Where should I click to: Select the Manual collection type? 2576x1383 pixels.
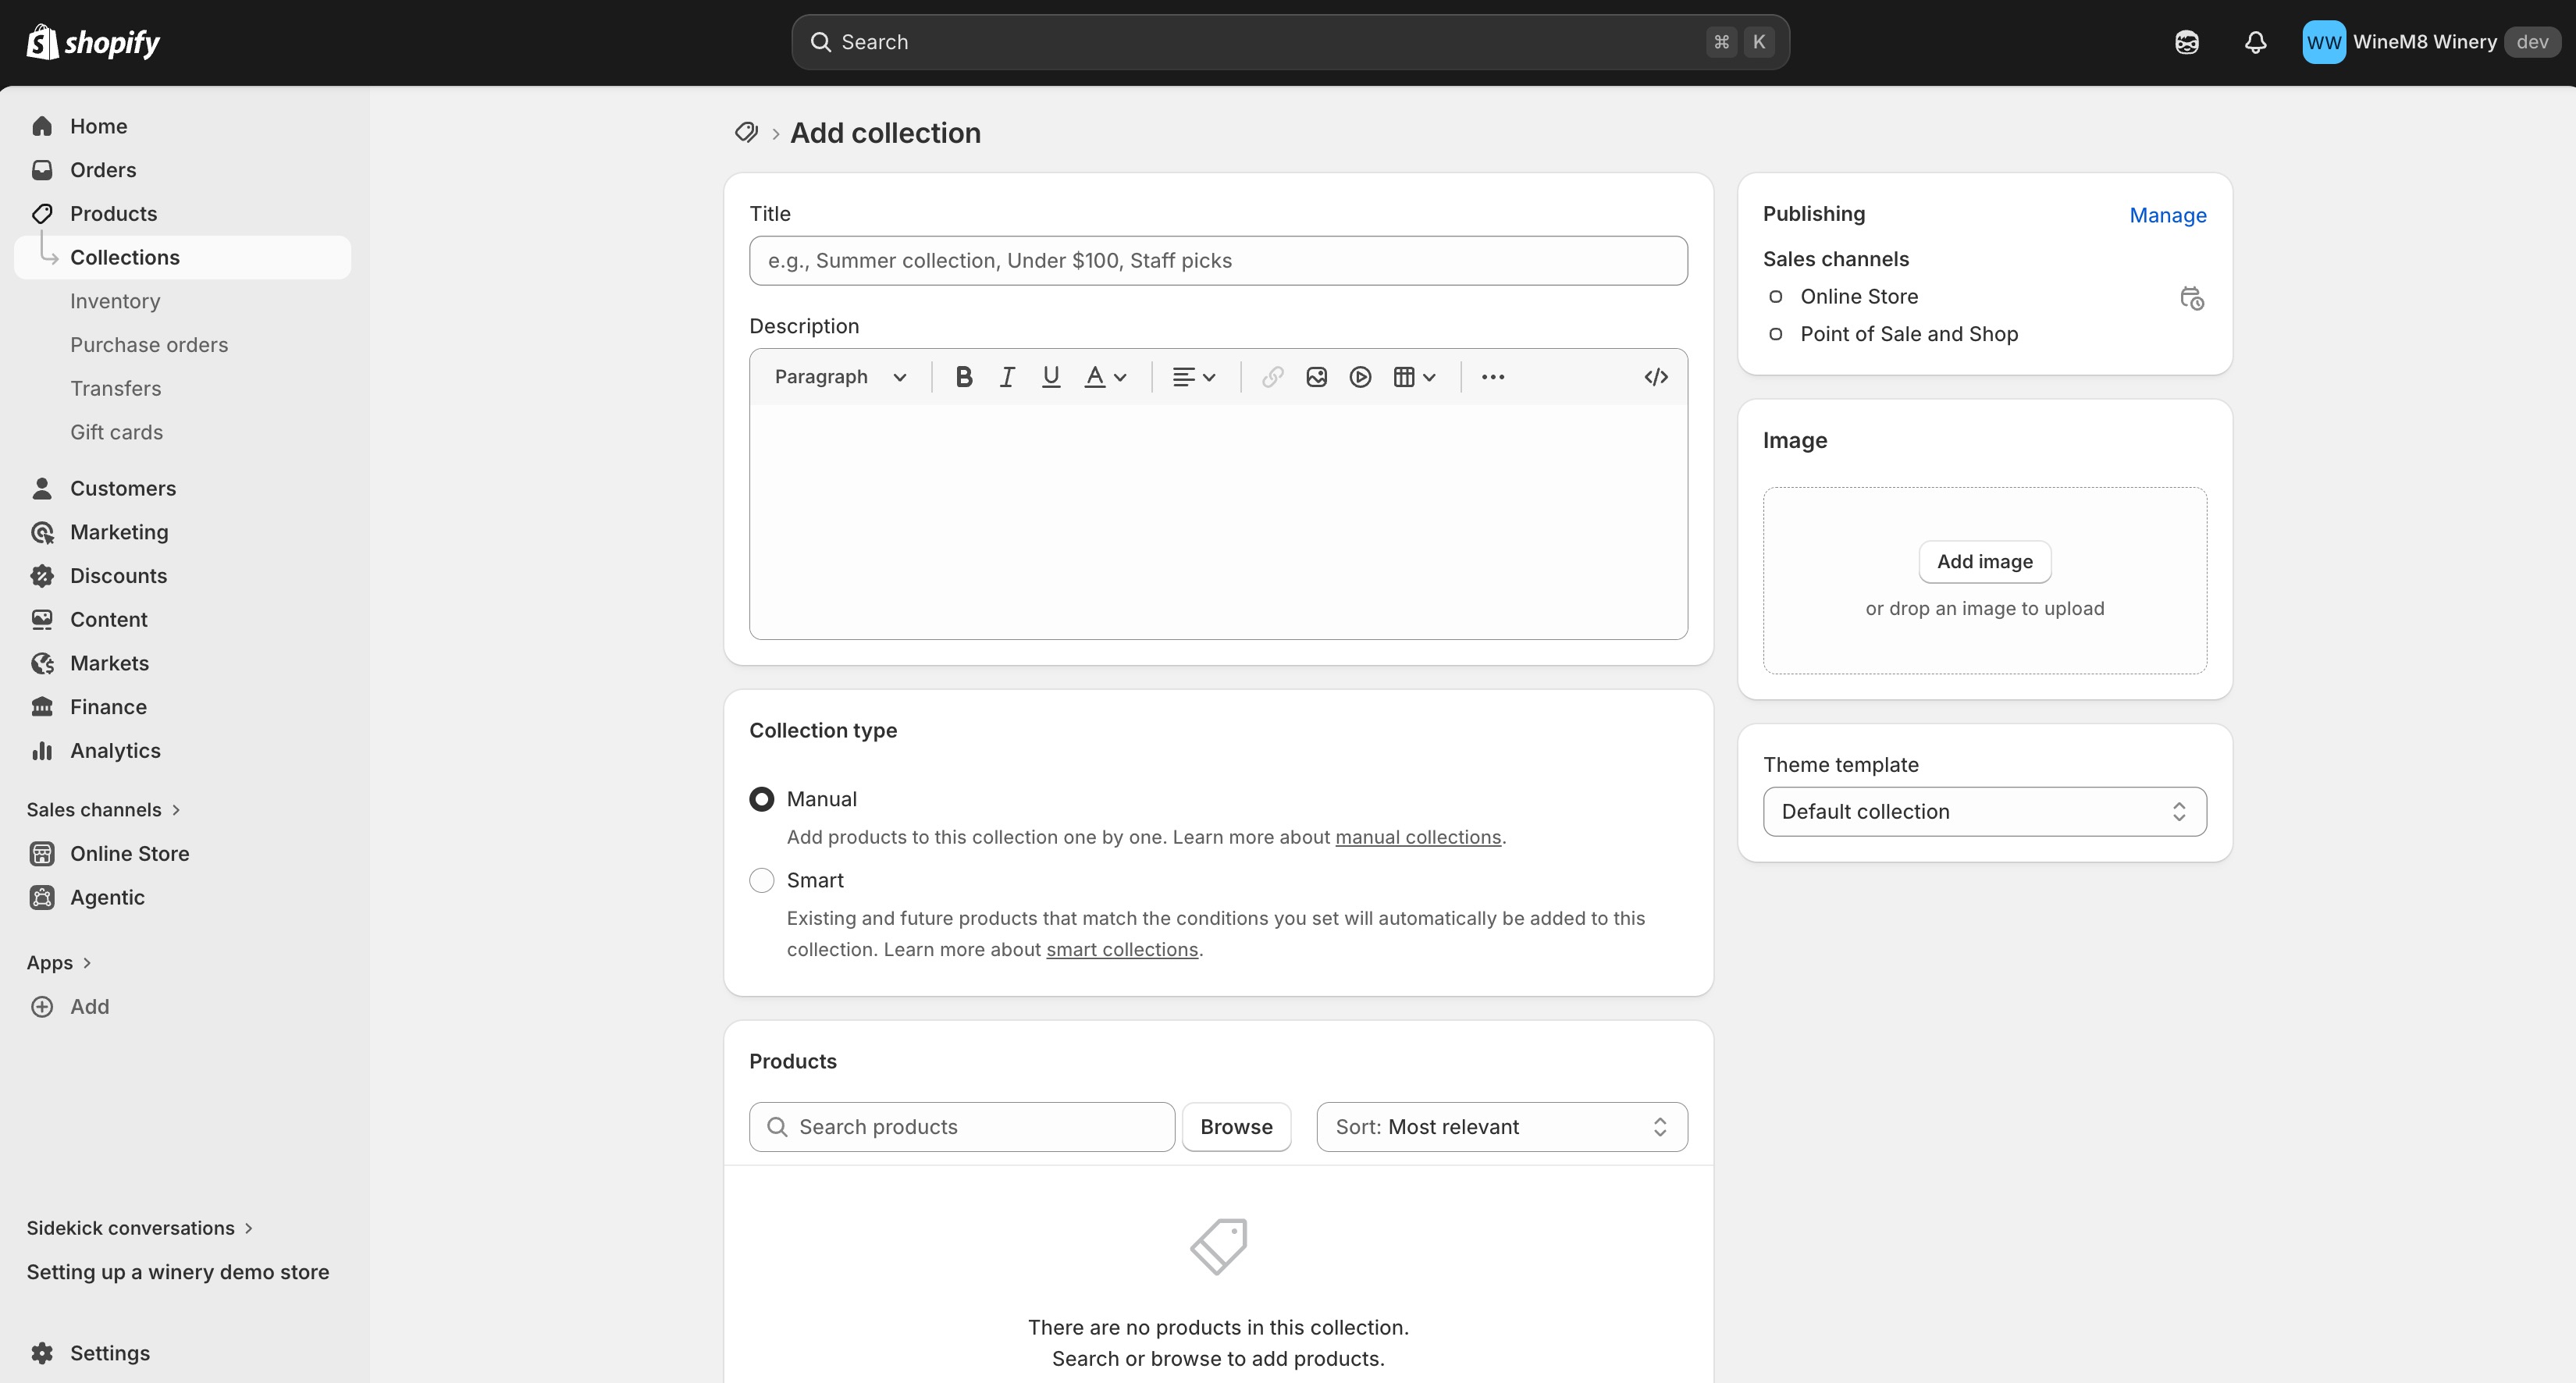pos(761,799)
